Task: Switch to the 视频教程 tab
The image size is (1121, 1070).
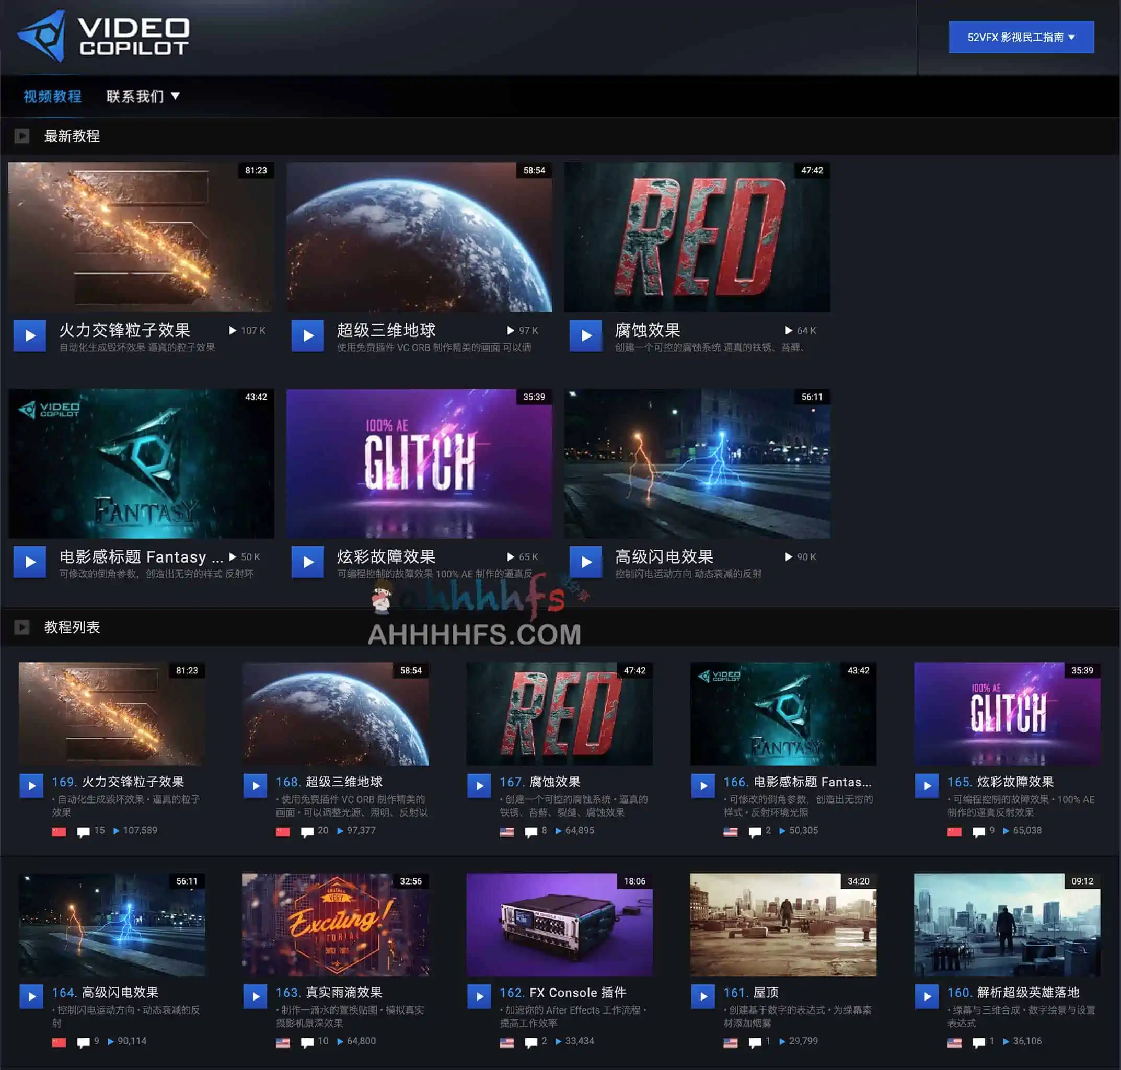Action: (x=52, y=96)
